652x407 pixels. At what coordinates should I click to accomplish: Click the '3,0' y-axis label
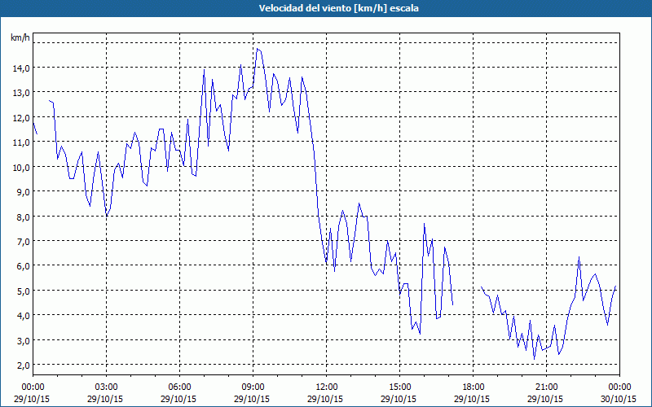22,340
